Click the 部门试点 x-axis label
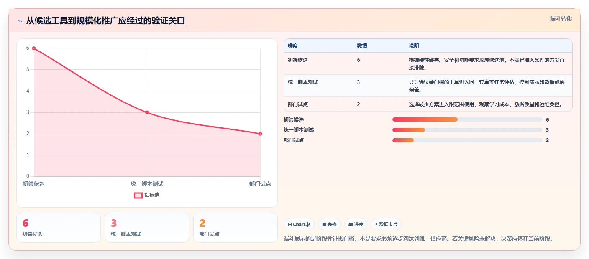Screen dimensions: 589x259 (260, 184)
